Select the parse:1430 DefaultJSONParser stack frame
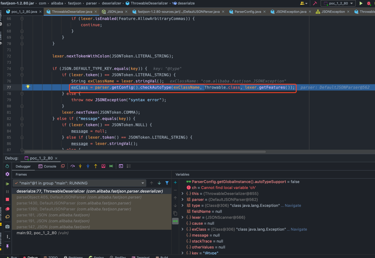Image resolution: width=375 pixels, height=258 pixels. [x=91, y=203]
